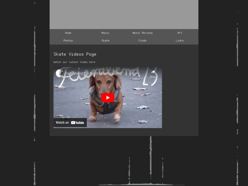Select the Skate nav item
This screenshot has height=186, width=248.
[105, 41]
